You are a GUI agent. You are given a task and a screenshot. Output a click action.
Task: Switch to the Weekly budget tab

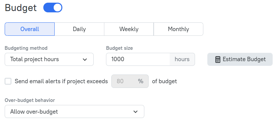coord(129,29)
